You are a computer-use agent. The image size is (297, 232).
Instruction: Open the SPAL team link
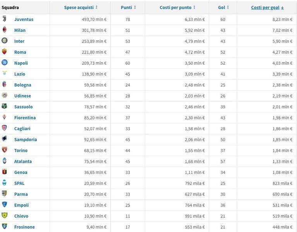(19, 183)
